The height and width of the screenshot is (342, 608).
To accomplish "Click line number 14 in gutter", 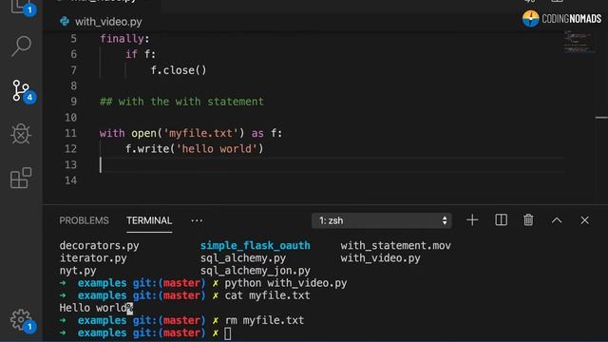I will click(70, 180).
